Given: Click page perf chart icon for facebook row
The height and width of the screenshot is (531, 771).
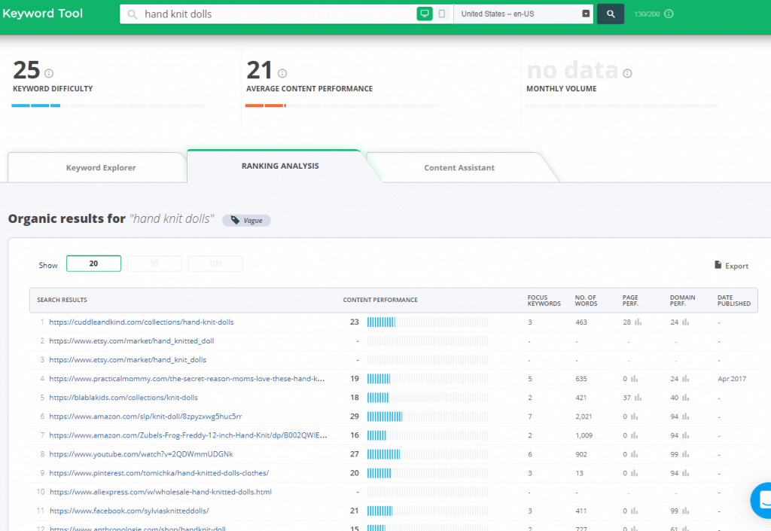Looking at the screenshot, I should point(634,511).
